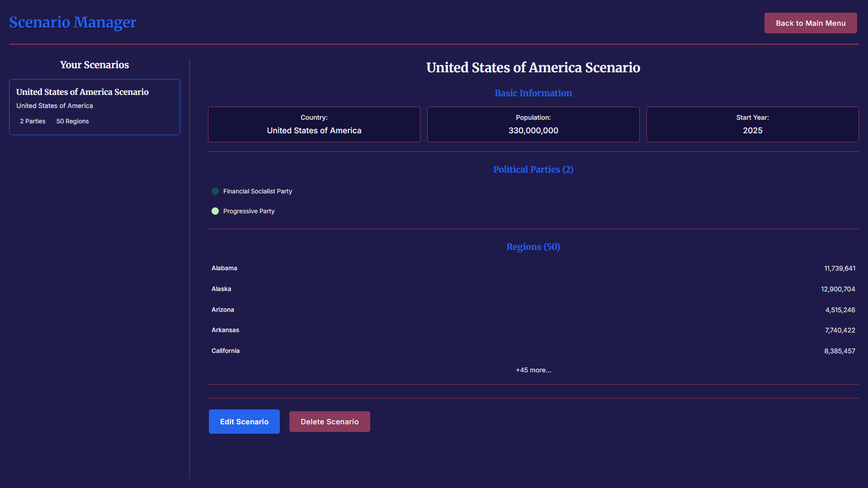Click the Population info box

(533, 124)
